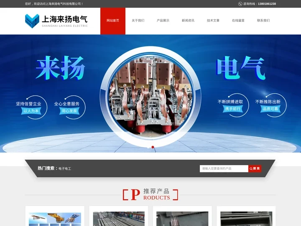301x226 pixels.
Task: Open the 关于我们 menu item
Action: click(x=138, y=21)
